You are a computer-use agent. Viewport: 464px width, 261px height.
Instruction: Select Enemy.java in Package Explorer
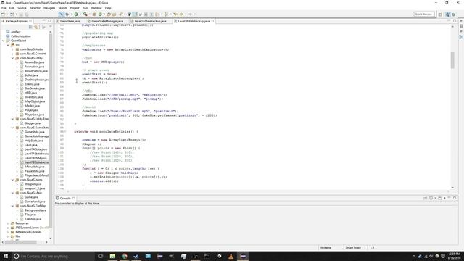tap(32, 84)
